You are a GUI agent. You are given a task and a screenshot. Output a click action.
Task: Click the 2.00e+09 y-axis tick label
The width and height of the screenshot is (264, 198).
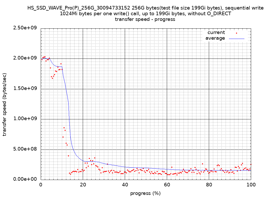26,58
